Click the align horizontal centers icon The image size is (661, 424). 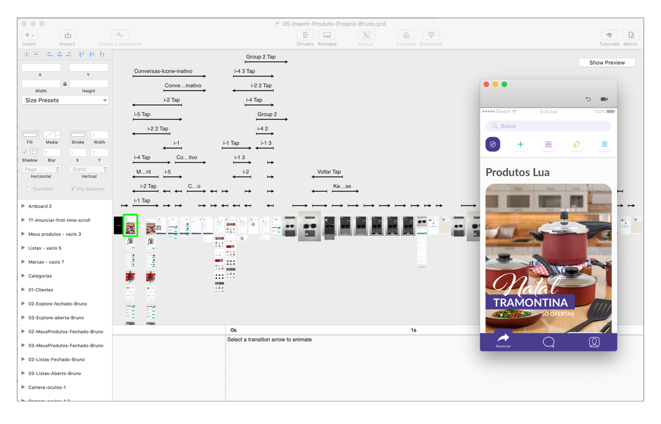59,54
